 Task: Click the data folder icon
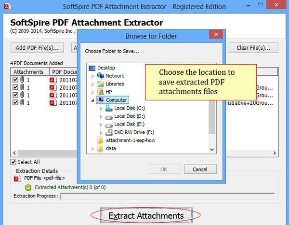point(101,149)
